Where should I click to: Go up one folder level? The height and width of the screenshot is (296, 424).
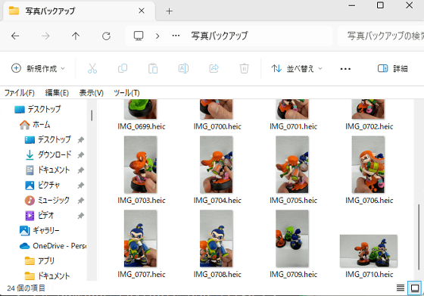pos(76,36)
